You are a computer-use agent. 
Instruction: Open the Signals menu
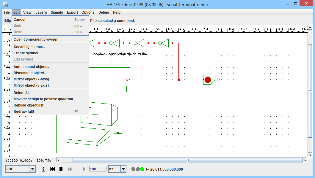click(57, 12)
